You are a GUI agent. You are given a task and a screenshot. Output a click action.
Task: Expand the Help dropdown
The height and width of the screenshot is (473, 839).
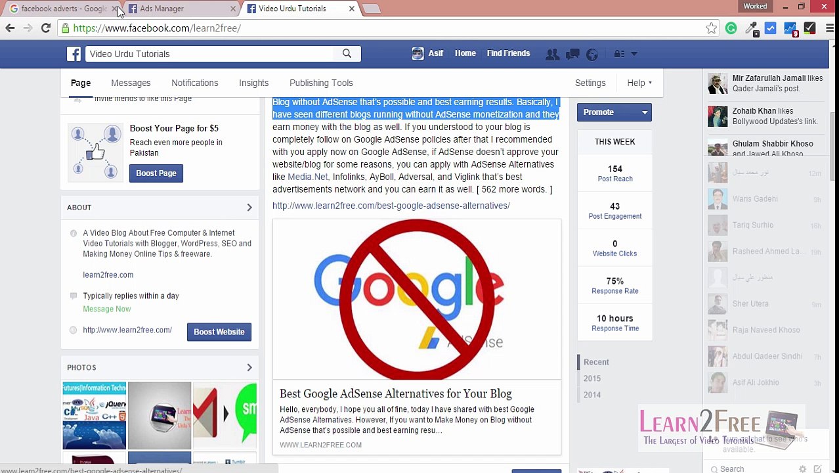tap(639, 83)
